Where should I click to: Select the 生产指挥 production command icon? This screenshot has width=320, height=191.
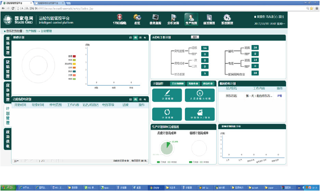[x=191, y=19]
